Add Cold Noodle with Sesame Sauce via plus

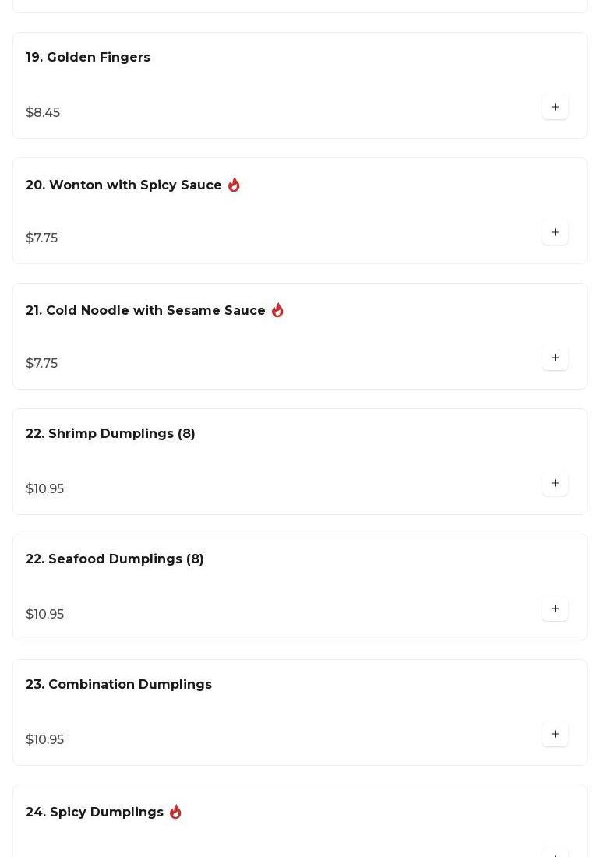[555, 358]
